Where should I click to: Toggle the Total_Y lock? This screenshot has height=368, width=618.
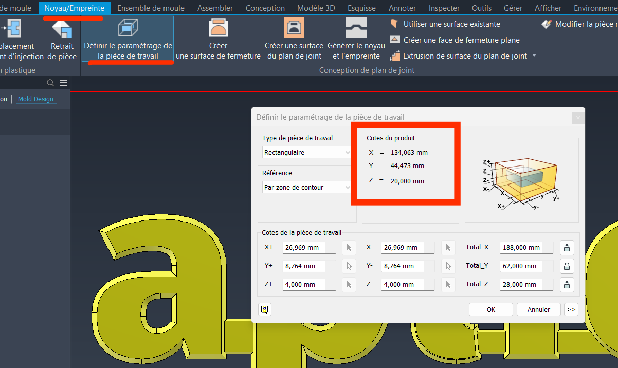pyautogui.click(x=566, y=266)
